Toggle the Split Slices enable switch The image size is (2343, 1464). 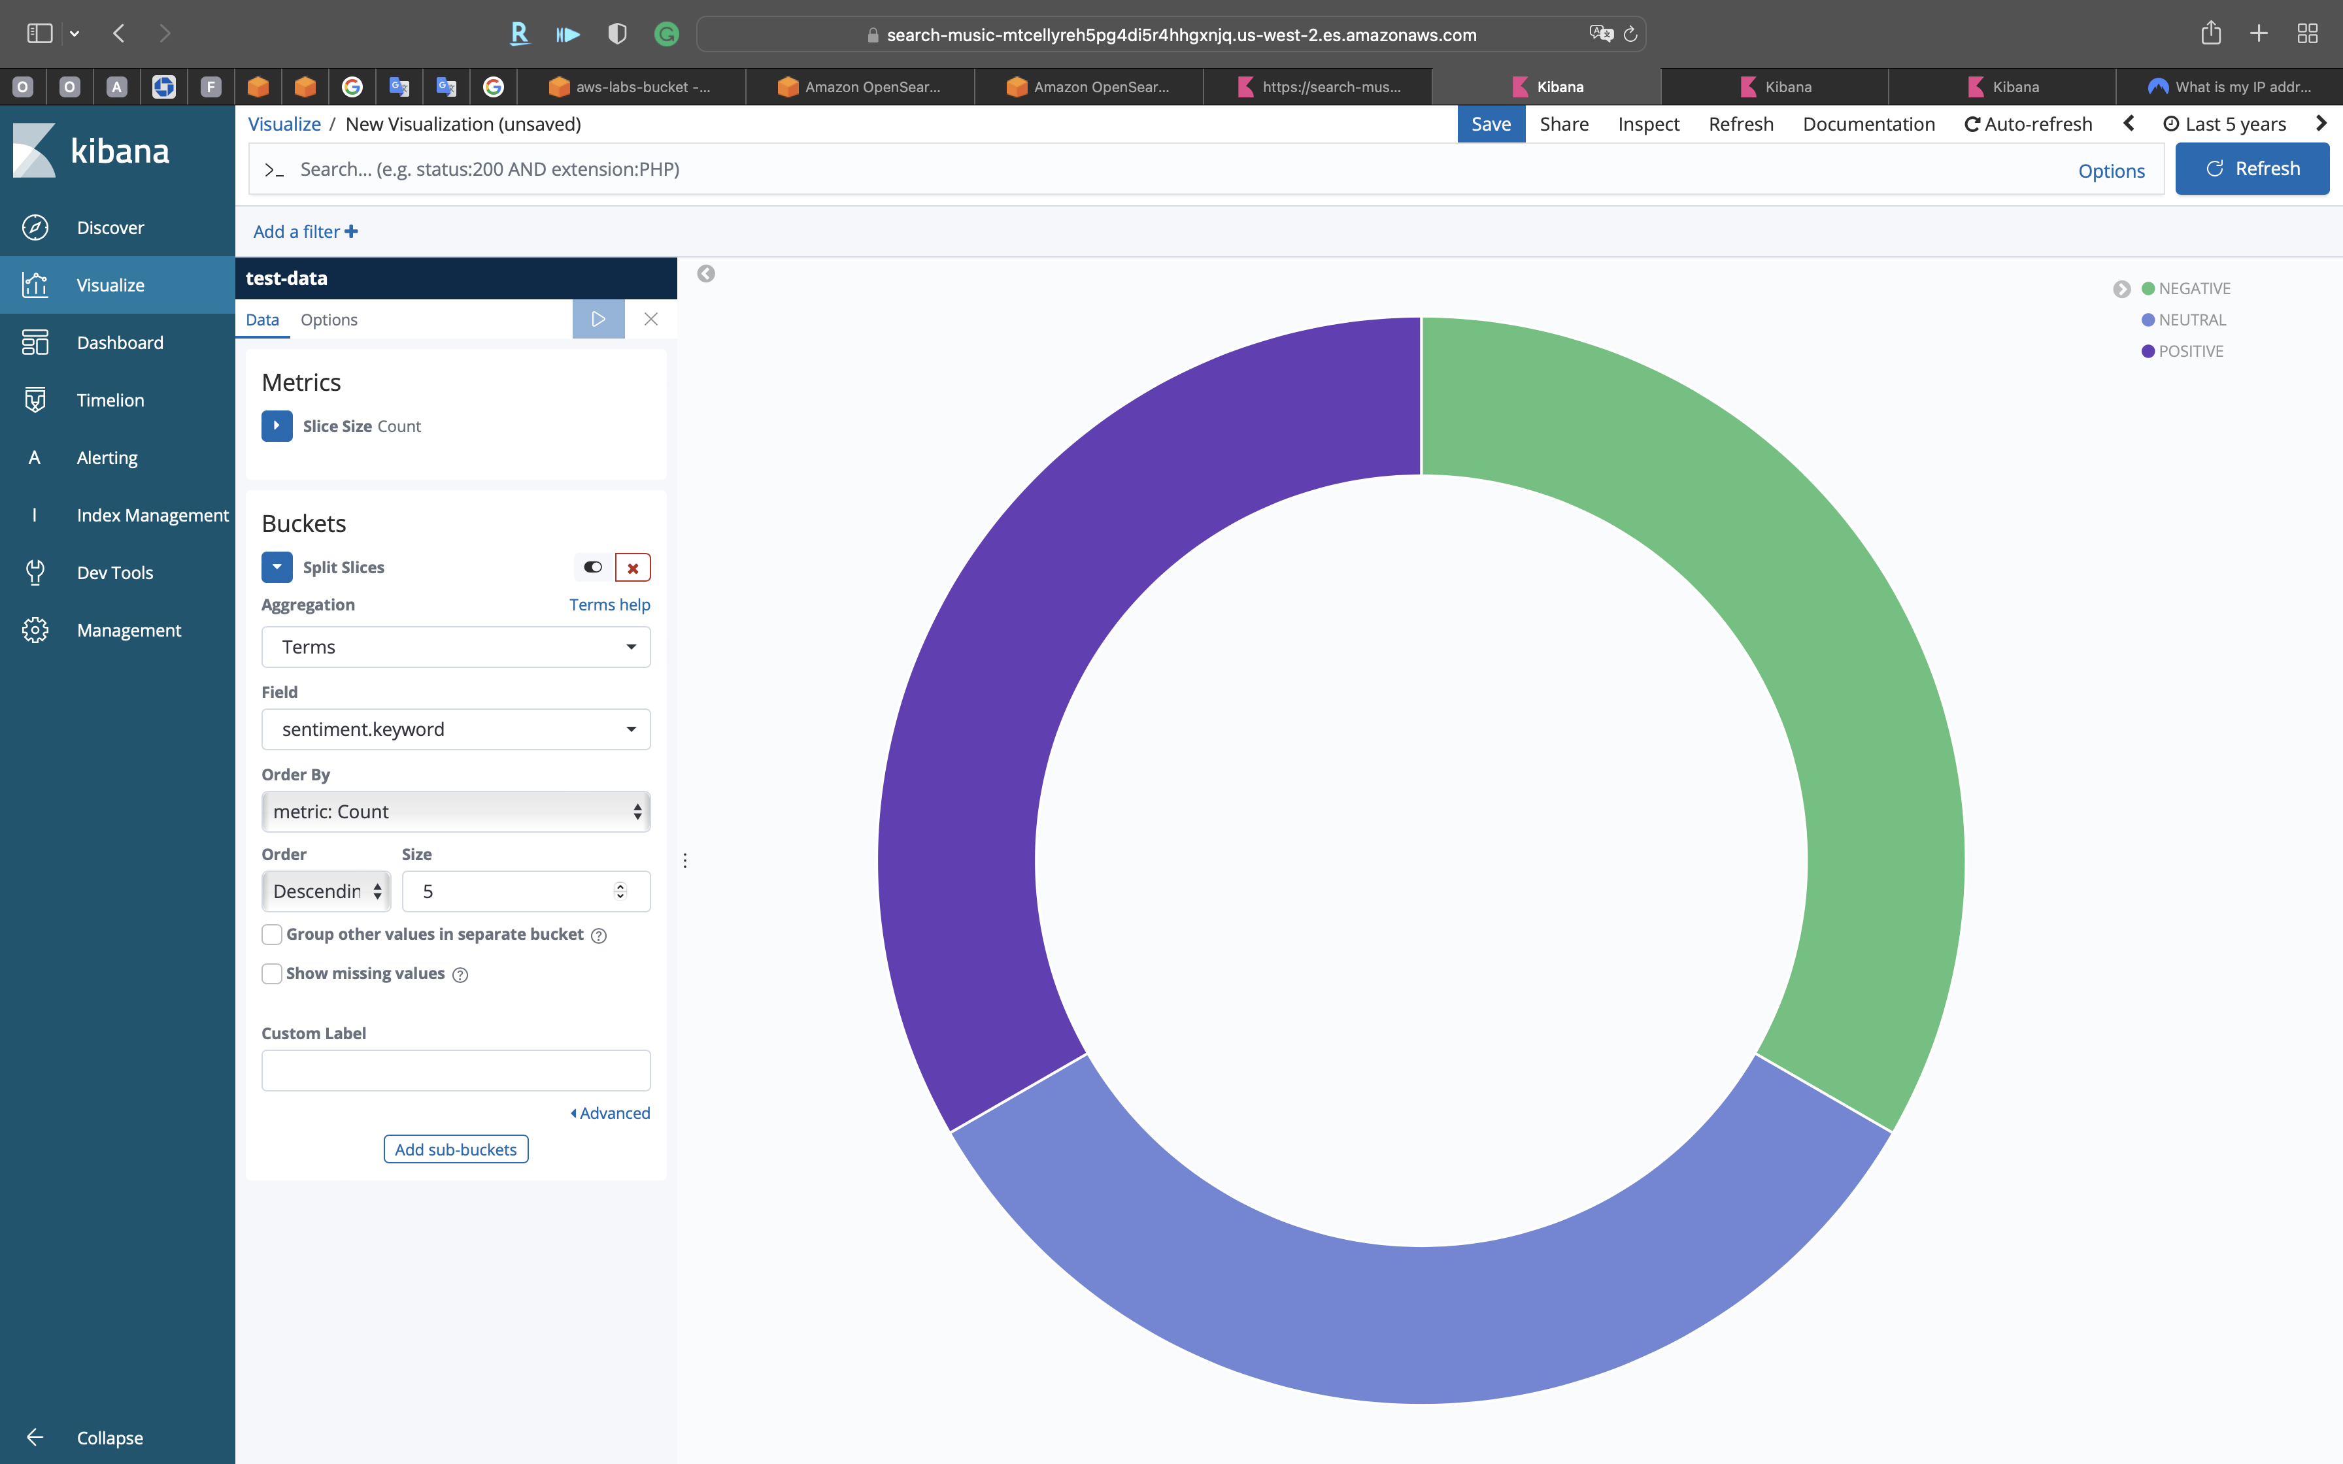coord(592,567)
